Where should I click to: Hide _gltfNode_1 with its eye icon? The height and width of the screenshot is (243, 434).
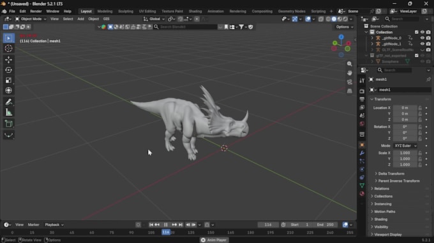(423, 44)
